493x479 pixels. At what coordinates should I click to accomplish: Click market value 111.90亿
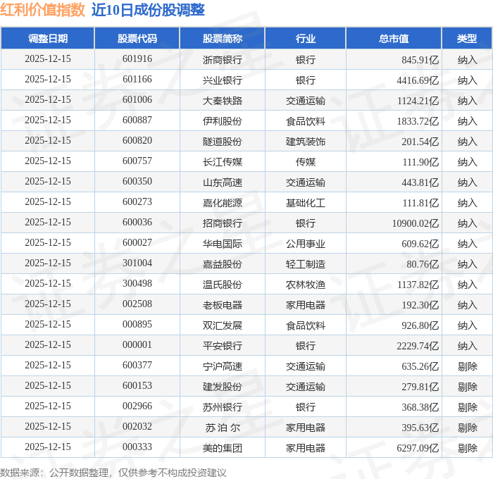coord(420,161)
